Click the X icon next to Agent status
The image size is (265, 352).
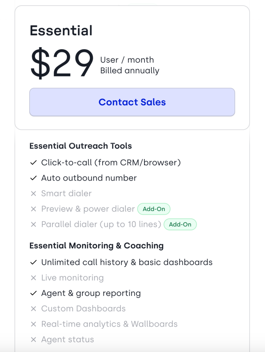33,340
